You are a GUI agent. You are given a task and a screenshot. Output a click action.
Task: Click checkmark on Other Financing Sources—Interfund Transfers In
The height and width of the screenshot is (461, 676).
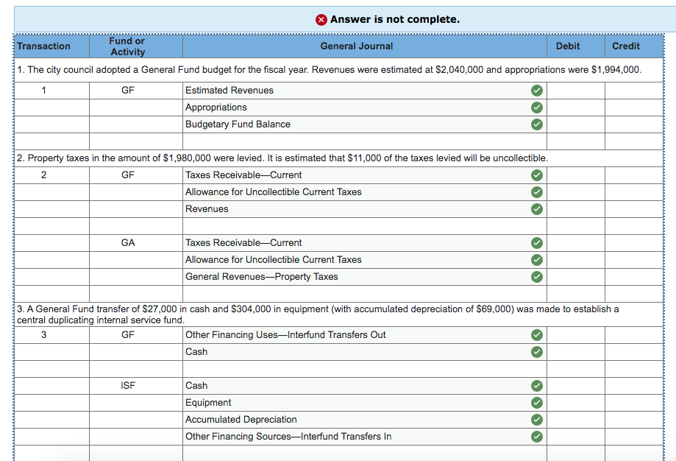click(537, 437)
